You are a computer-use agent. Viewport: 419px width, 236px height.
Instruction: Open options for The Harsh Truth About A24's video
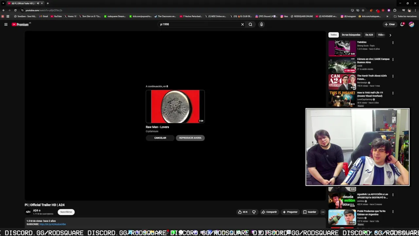coord(393,76)
